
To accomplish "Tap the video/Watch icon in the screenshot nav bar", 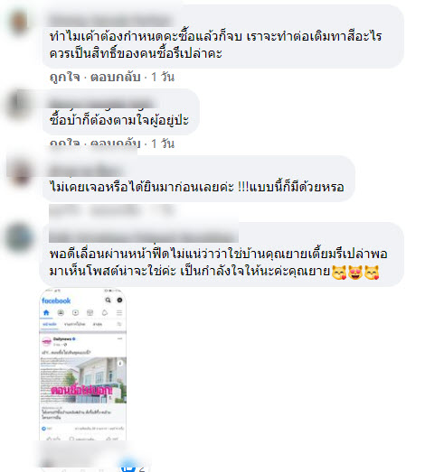I will click(75, 313).
